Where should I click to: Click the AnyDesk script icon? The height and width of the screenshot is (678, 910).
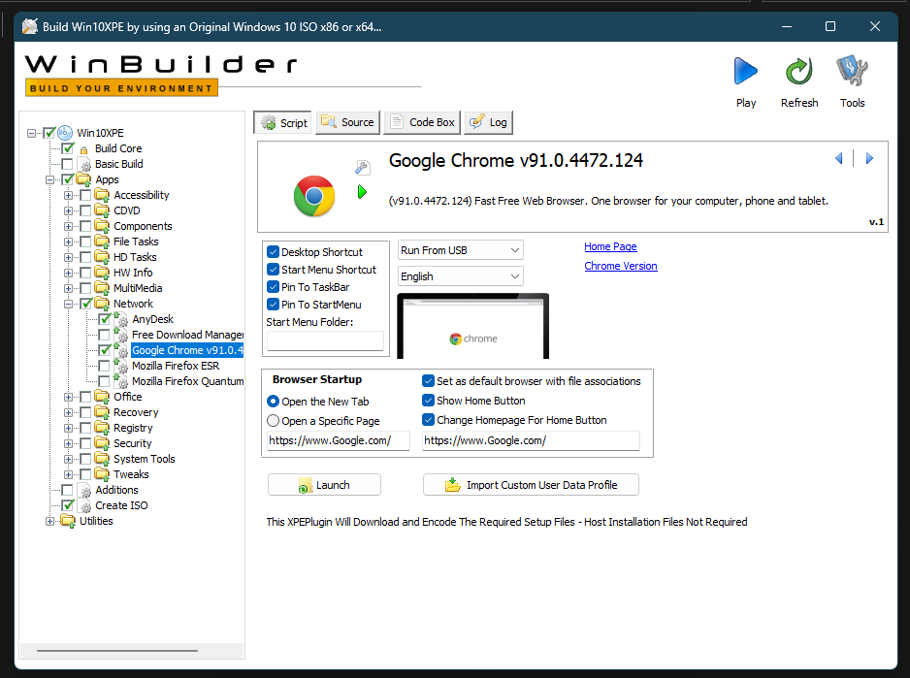pos(121,319)
